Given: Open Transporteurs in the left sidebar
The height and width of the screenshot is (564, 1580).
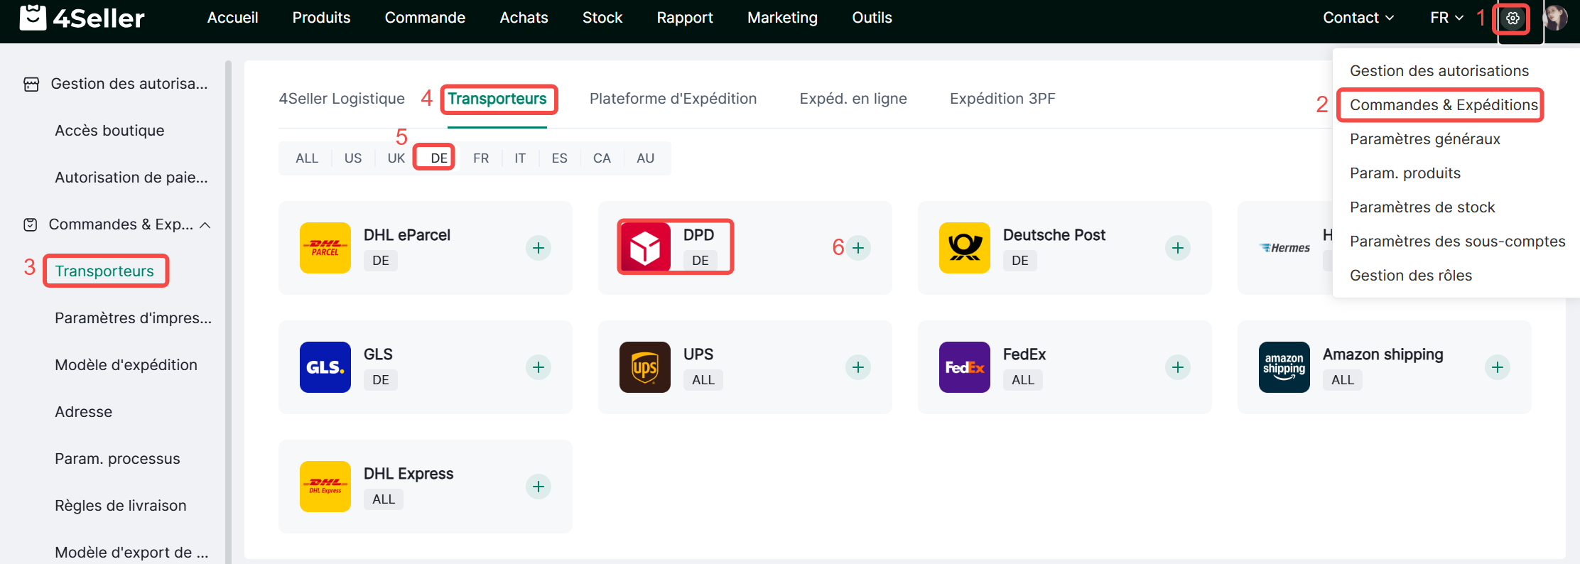Looking at the screenshot, I should point(104,271).
